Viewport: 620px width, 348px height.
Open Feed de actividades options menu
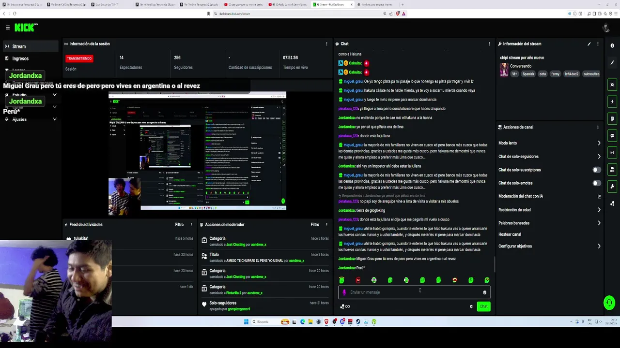[x=191, y=225]
